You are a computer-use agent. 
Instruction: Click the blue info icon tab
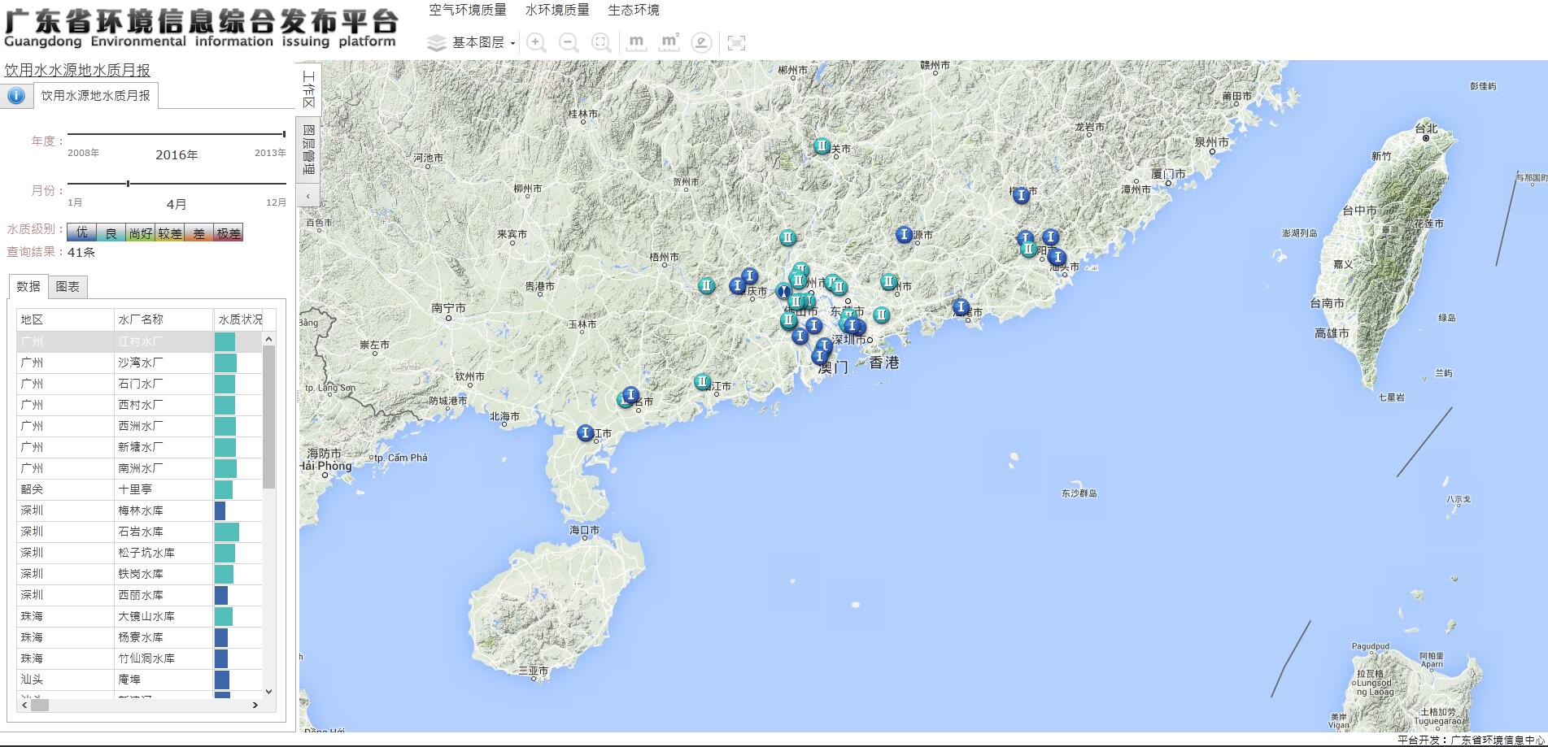click(16, 96)
